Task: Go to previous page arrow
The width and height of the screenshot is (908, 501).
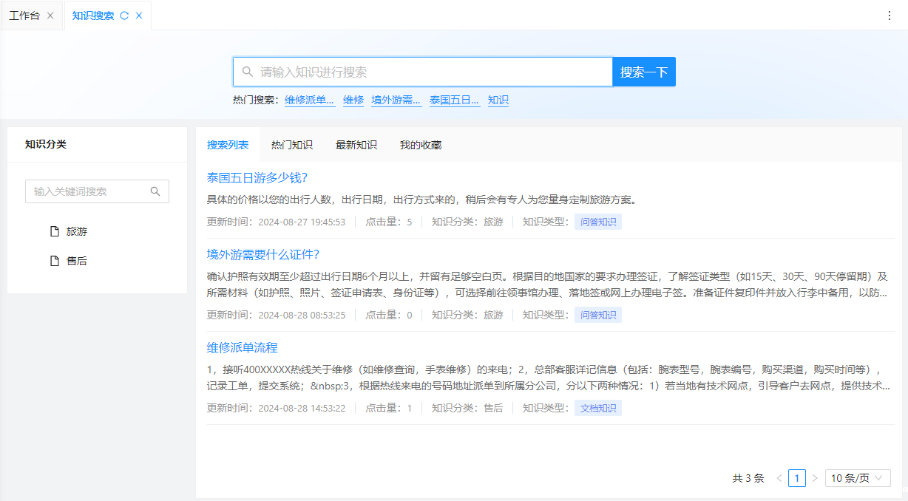Action: [x=779, y=478]
